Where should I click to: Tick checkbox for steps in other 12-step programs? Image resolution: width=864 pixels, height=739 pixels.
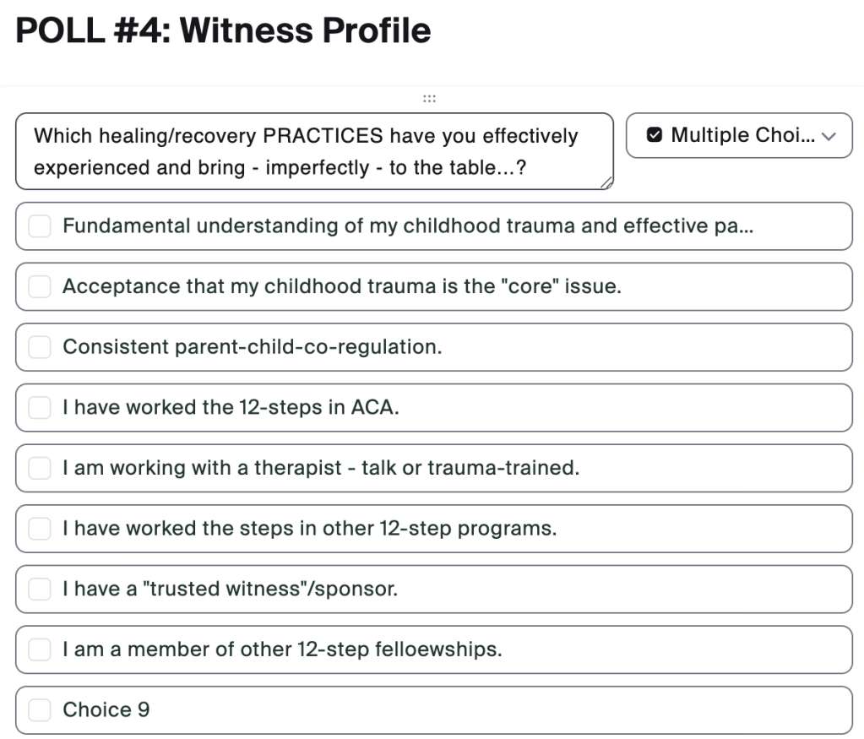[40, 530]
